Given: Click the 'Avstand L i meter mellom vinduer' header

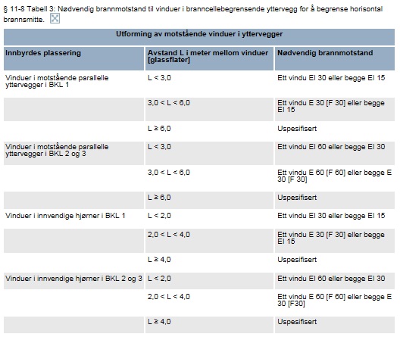Looking at the screenshot, I should pos(208,53).
